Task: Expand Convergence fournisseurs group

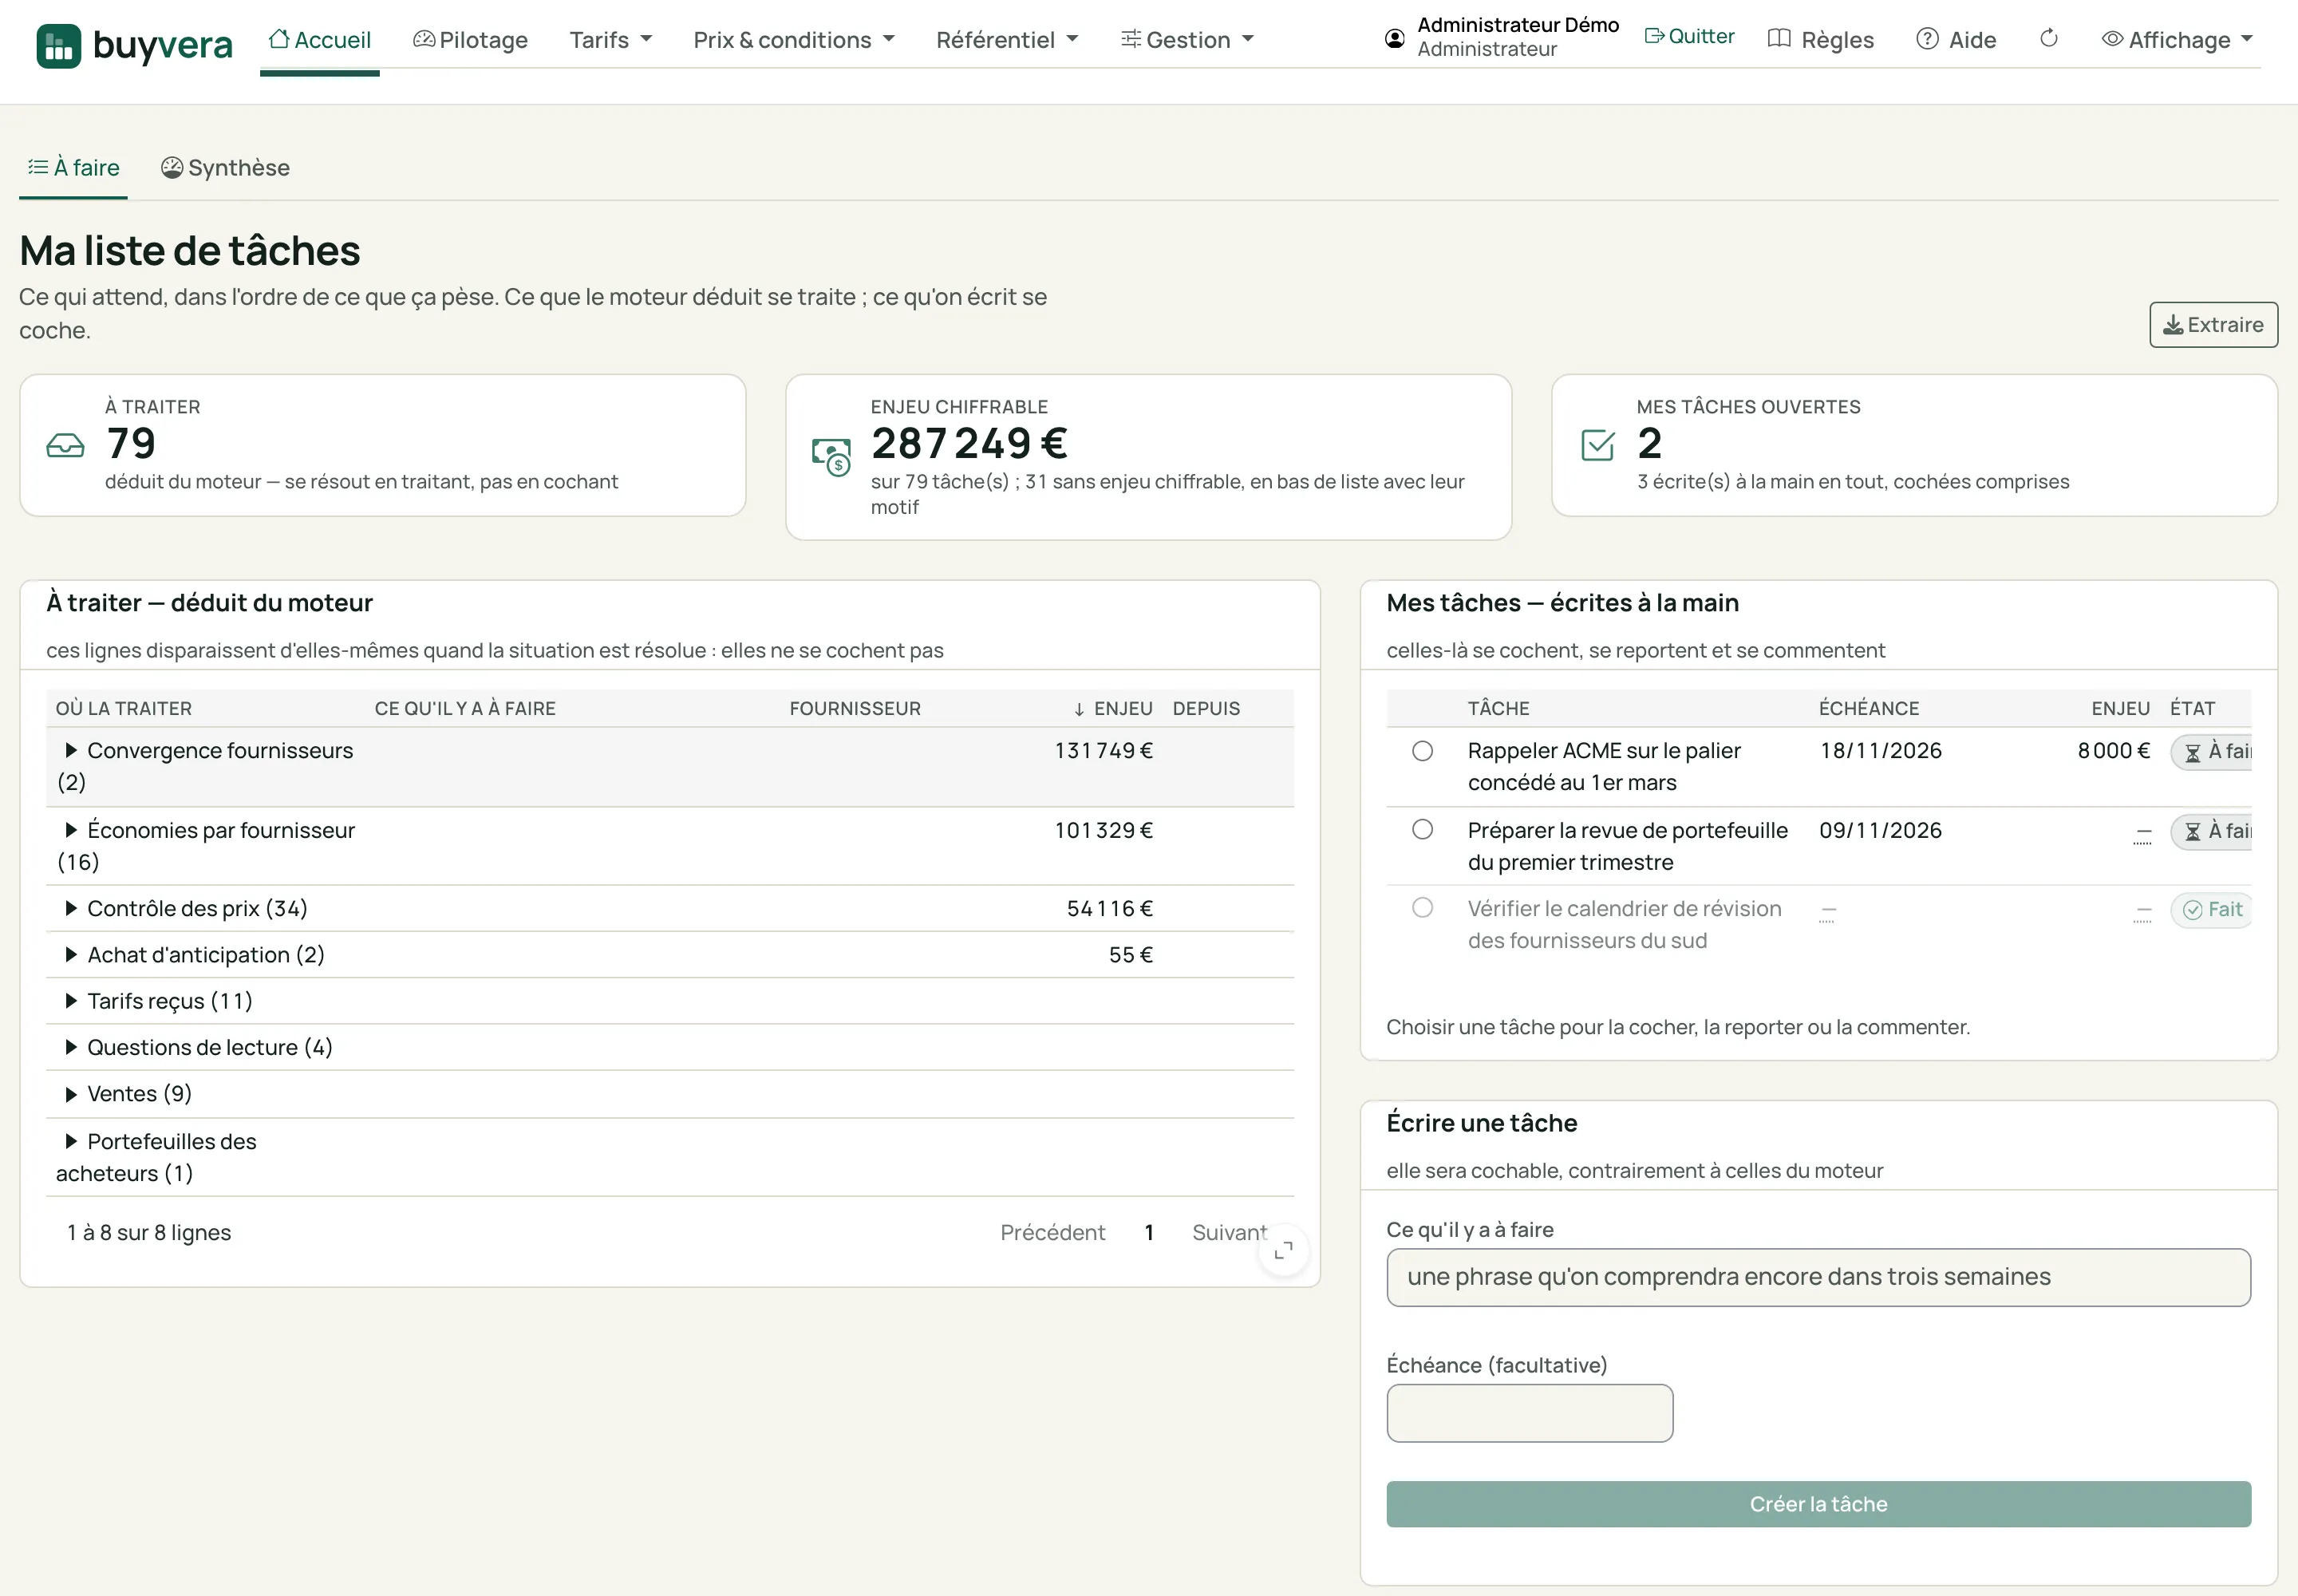Action: [x=71, y=750]
